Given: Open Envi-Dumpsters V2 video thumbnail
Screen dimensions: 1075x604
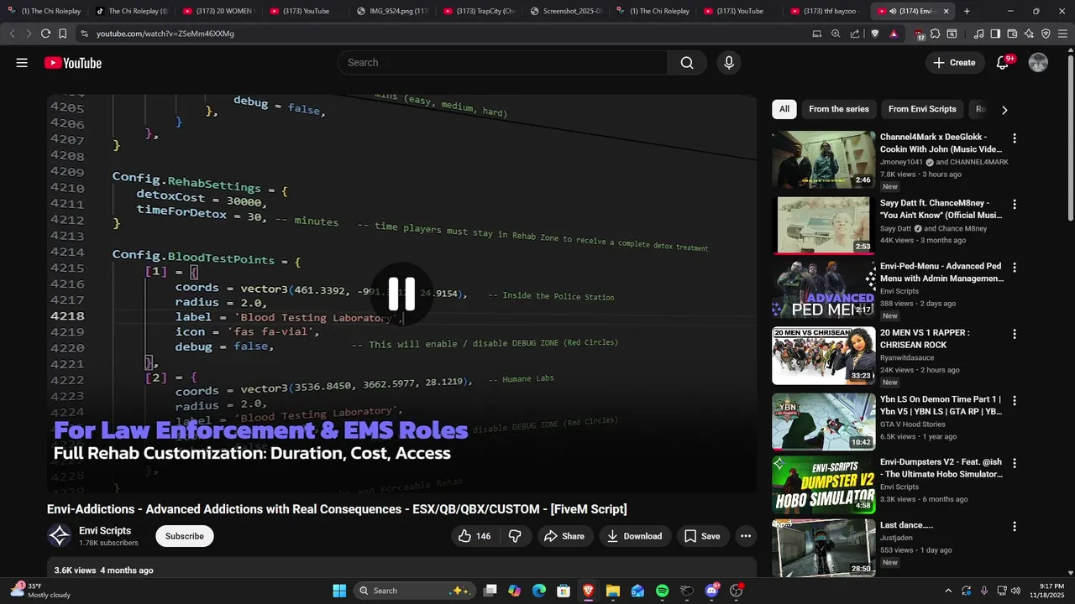Looking at the screenshot, I should [x=824, y=484].
